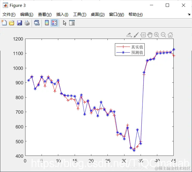
Task: Insert a colorbar via toolbar icon
Action: point(47,23)
